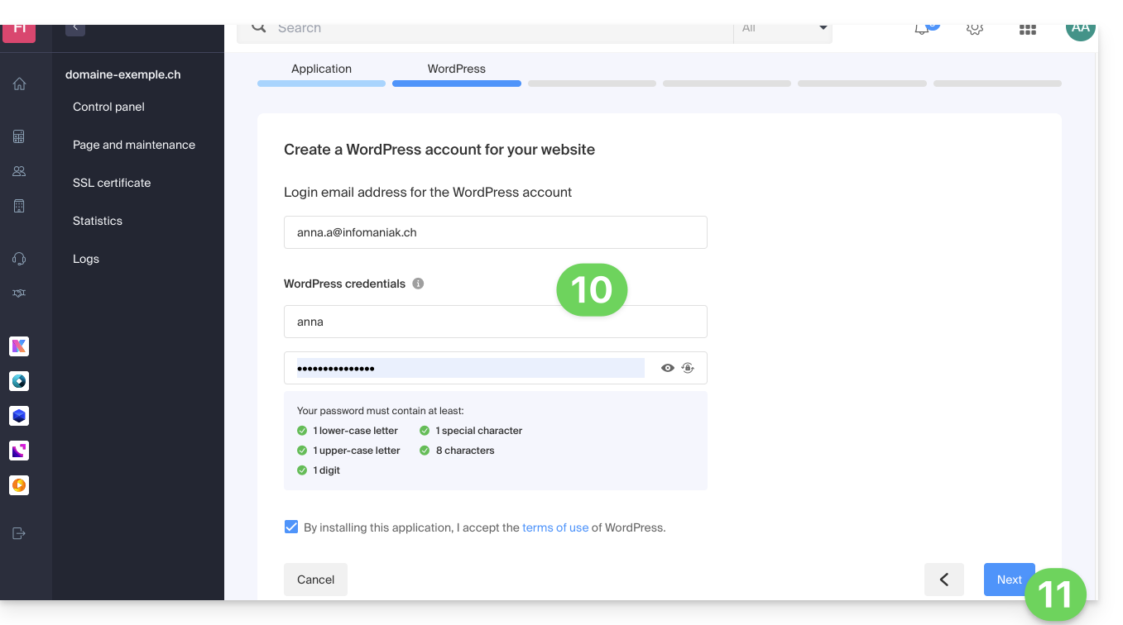Open the WordPress terms of use link
The image size is (1123, 625).
pos(555,527)
